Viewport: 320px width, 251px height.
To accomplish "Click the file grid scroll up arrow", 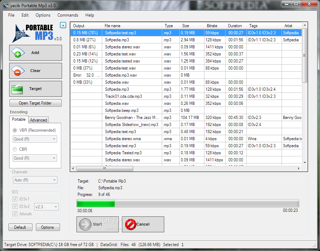I will tap(305, 25).
